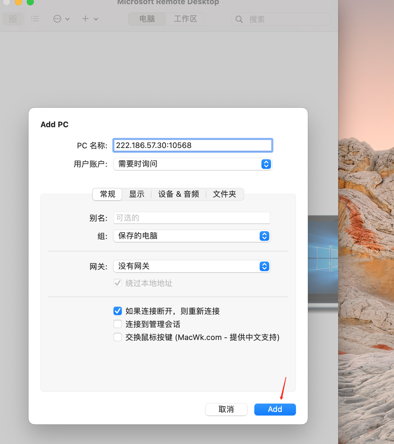Screen dimensions: 394x444
Task: Open the 网关 dropdown showing 没有网关
Action: (x=264, y=266)
